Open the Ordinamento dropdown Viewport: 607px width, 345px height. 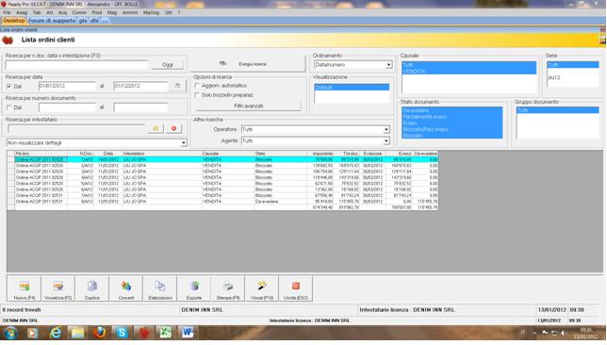pyautogui.click(x=388, y=65)
